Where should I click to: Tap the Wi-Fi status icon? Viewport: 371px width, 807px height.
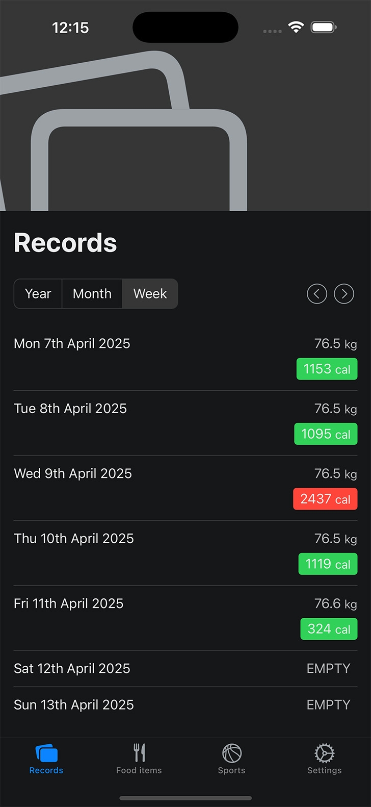[x=296, y=27]
